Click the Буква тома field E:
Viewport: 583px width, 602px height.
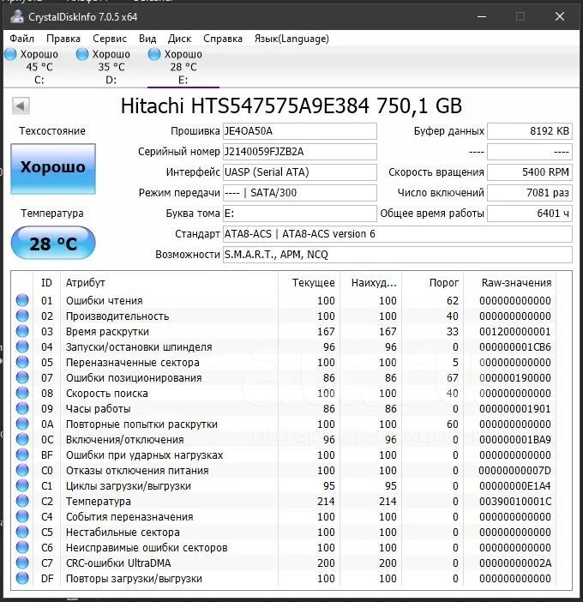point(300,214)
